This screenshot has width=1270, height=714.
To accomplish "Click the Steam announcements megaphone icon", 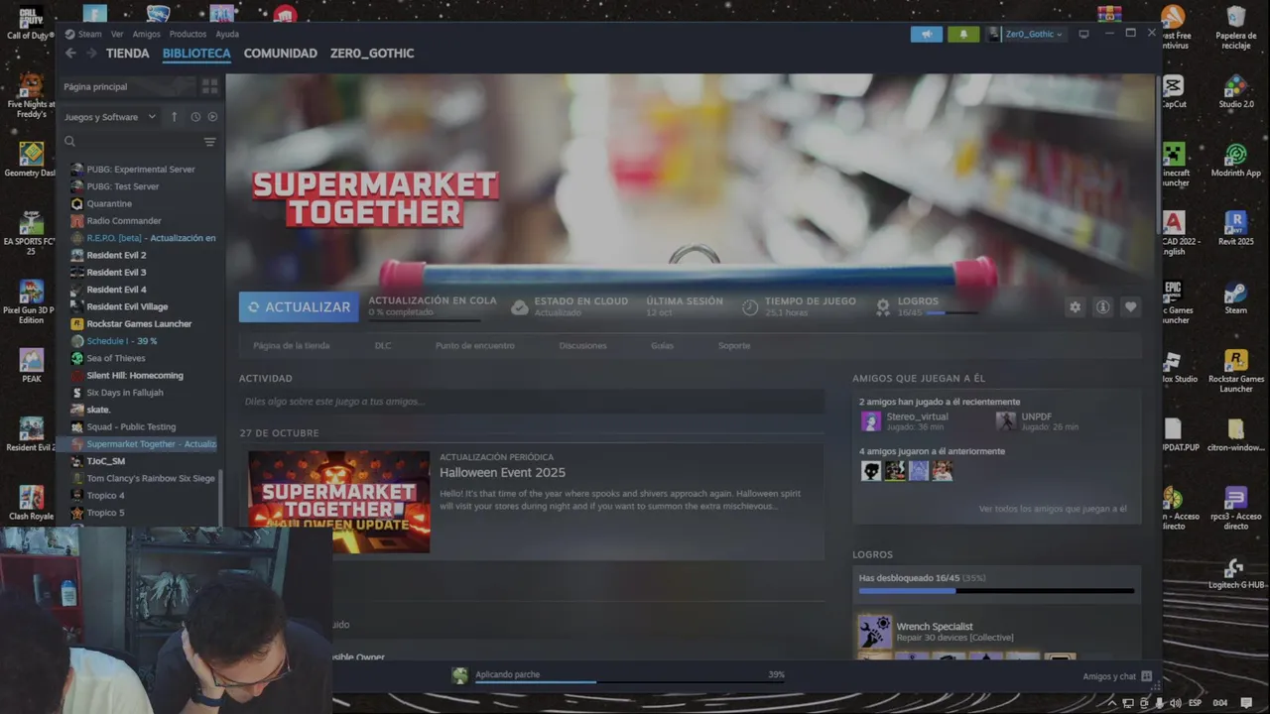I will [x=927, y=34].
